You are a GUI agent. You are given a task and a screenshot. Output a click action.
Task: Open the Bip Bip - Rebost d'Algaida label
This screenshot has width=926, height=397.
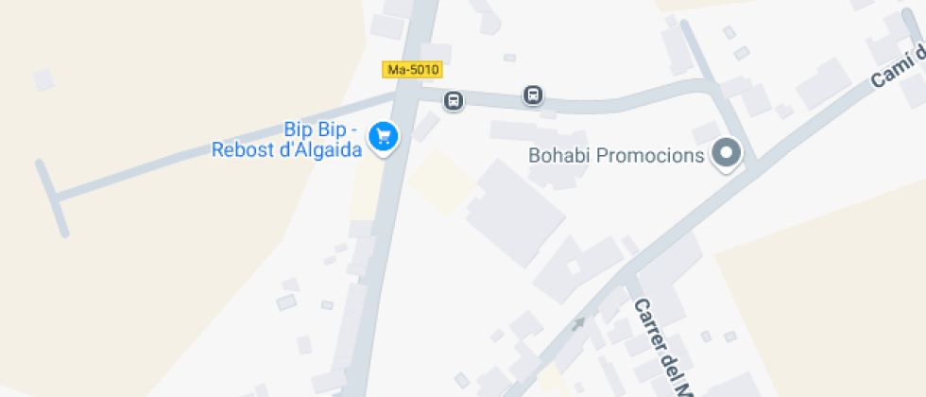286,140
